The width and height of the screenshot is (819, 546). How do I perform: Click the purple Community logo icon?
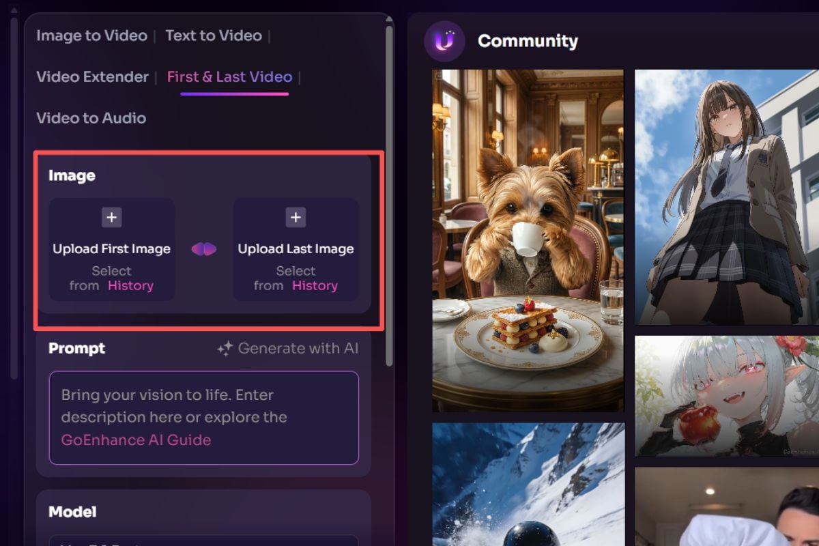[444, 42]
